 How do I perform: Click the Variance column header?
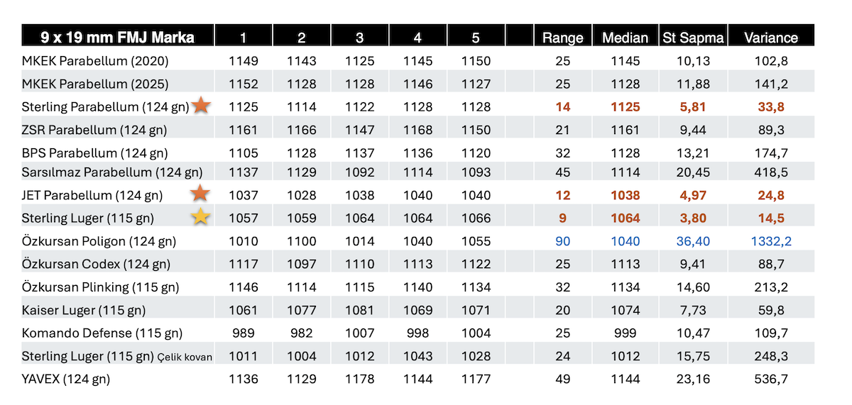(771, 38)
